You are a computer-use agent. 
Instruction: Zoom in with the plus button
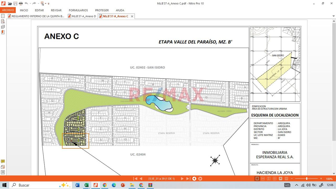coord(321,179)
